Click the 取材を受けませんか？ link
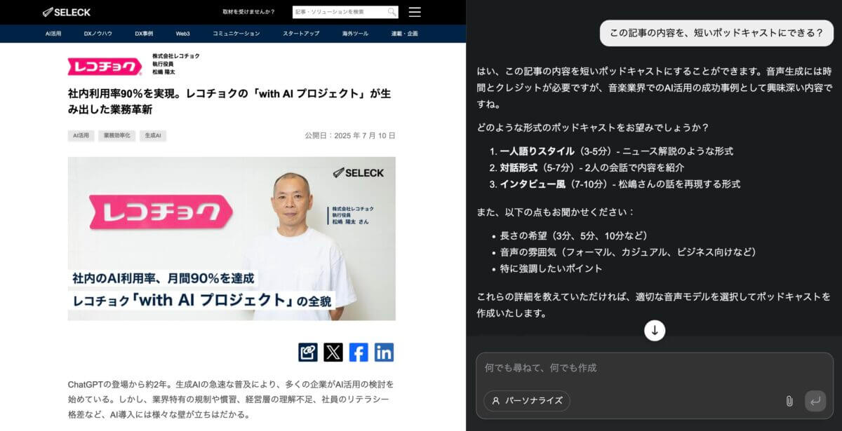This screenshot has width=842, height=431. click(248, 12)
